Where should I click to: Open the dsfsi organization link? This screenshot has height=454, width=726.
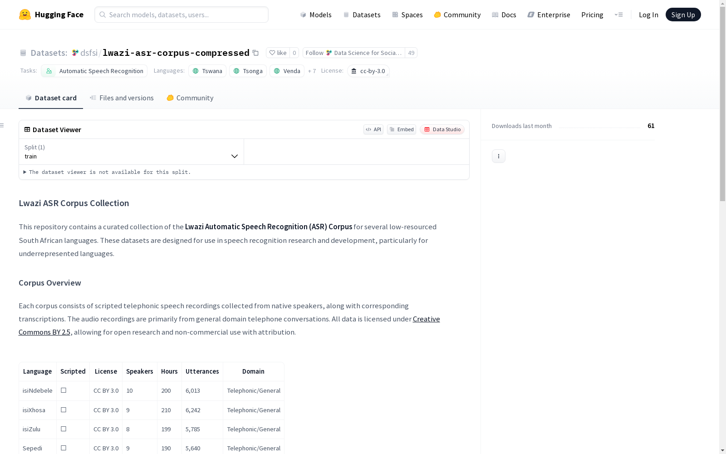[89, 53]
